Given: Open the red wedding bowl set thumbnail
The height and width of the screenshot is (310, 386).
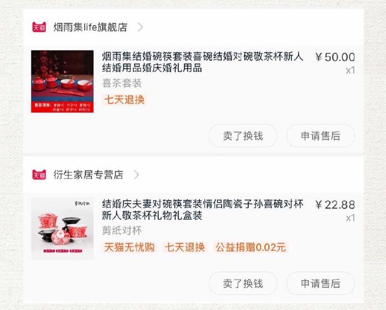Looking at the screenshot, I should [x=62, y=81].
